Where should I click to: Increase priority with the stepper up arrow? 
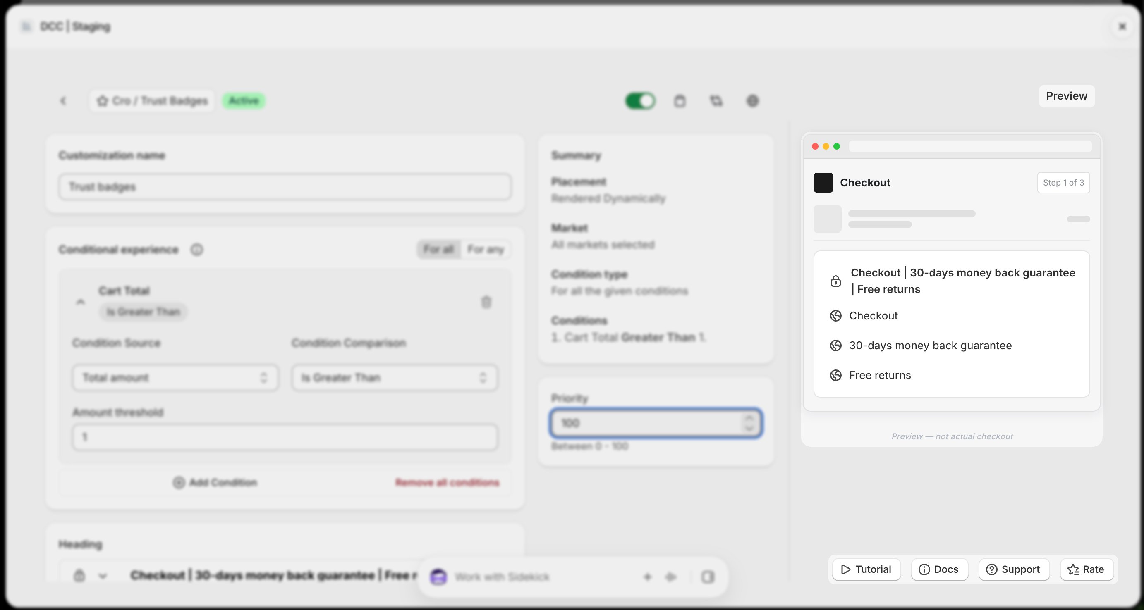click(749, 417)
